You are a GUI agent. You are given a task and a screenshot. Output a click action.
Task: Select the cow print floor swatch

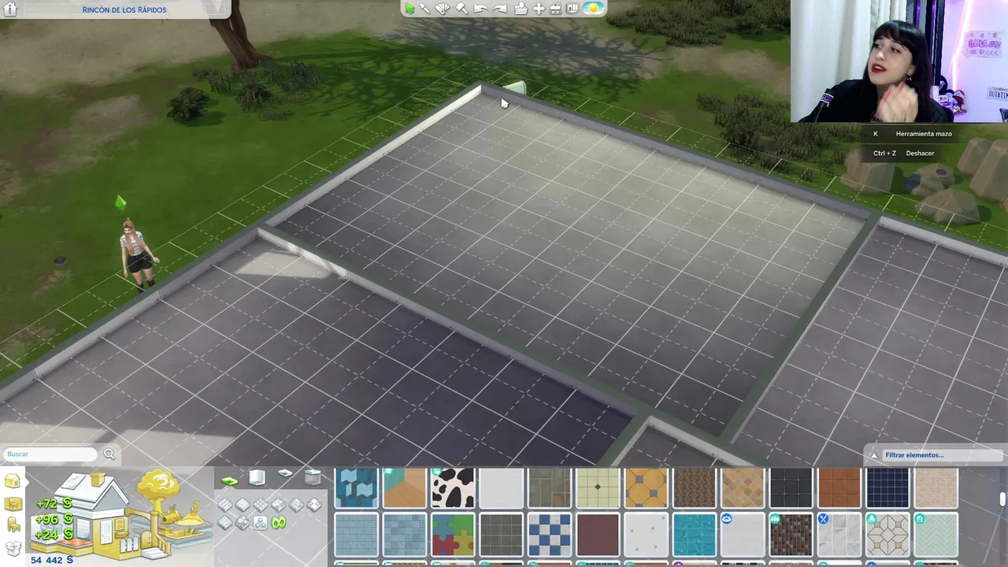[452, 487]
